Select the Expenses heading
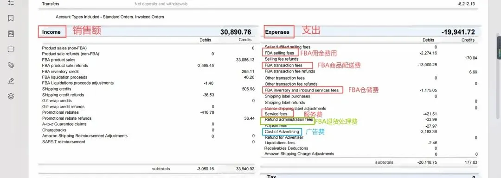This screenshot has width=501, height=178. (x=277, y=32)
